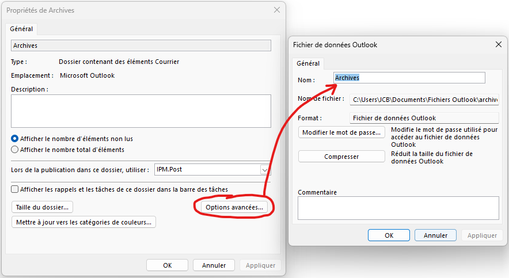Open 'Taille du dossier...' dialog
The height and width of the screenshot is (278, 509).
[42, 207]
